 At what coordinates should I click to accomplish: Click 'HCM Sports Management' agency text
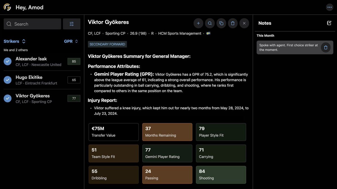tap(180, 33)
